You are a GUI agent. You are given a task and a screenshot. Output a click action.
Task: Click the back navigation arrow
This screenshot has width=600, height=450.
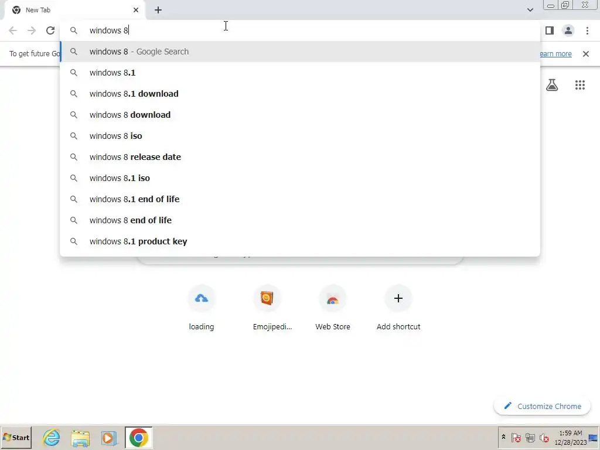(x=13, y=30)
